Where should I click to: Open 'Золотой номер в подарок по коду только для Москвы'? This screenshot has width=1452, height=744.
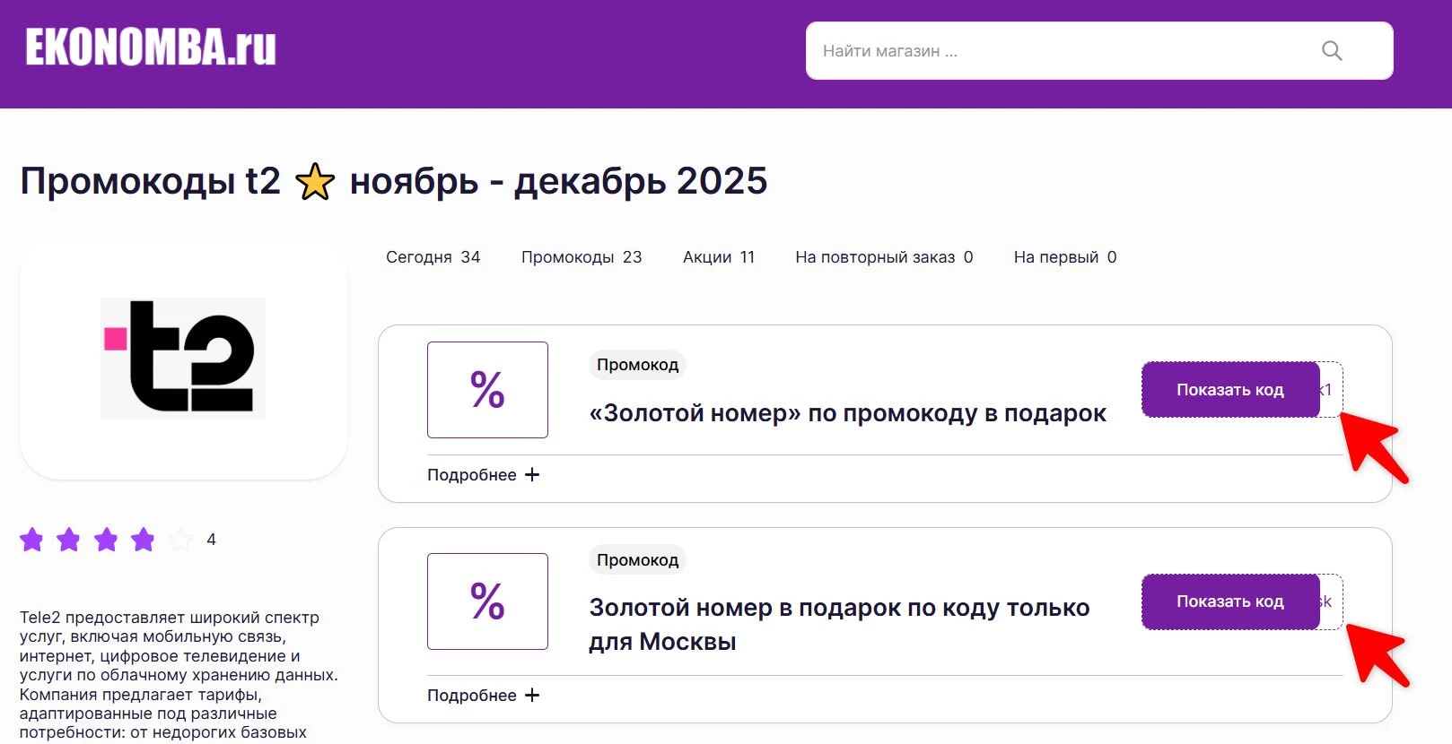[x=839, y=625]
